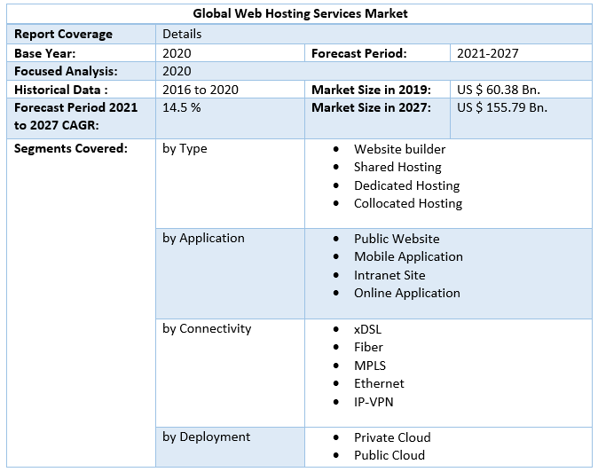Screen dimensions: 598x472
Task: Click the US $ 155.79 Bn. market size
Action: point(502,107)
